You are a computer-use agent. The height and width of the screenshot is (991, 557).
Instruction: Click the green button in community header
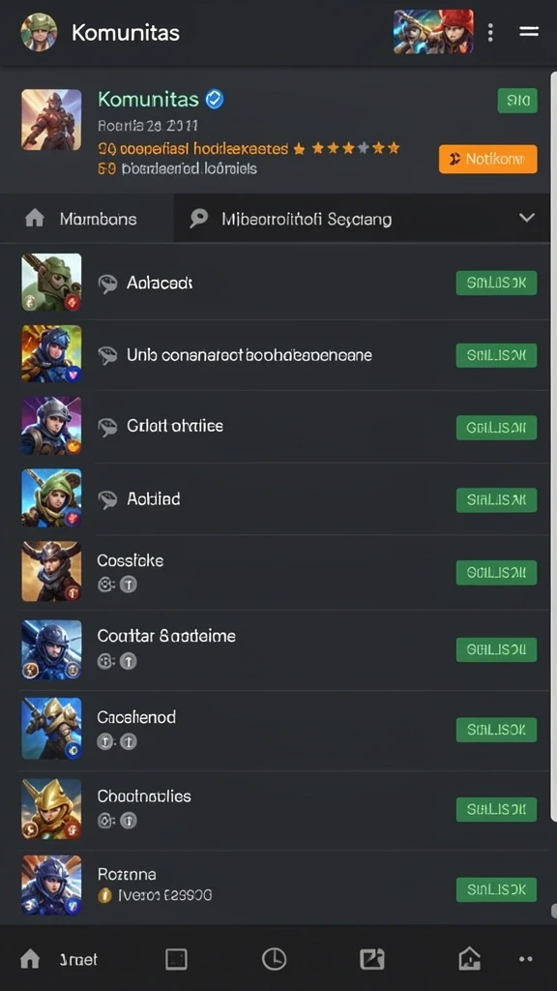(517, 101)
